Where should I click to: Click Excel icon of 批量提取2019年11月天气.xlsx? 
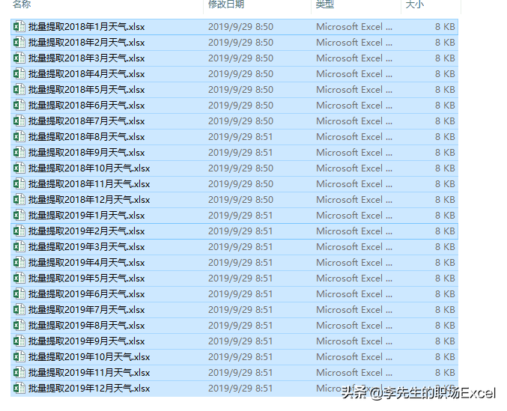(x=19, y=373)
